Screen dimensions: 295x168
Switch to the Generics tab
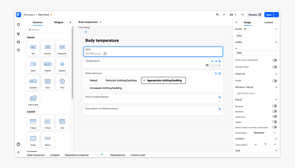pos(37,22)
